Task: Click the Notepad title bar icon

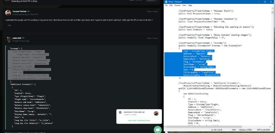Action: tap(166, 2)
